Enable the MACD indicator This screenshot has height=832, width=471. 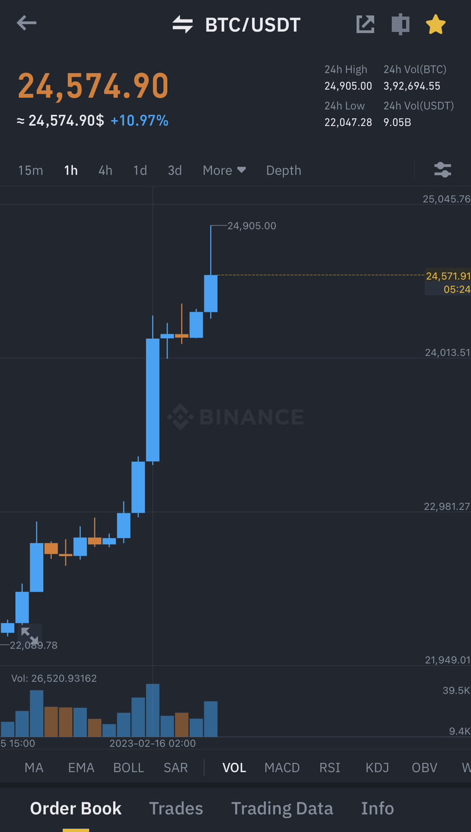click(x=282, y=767)
